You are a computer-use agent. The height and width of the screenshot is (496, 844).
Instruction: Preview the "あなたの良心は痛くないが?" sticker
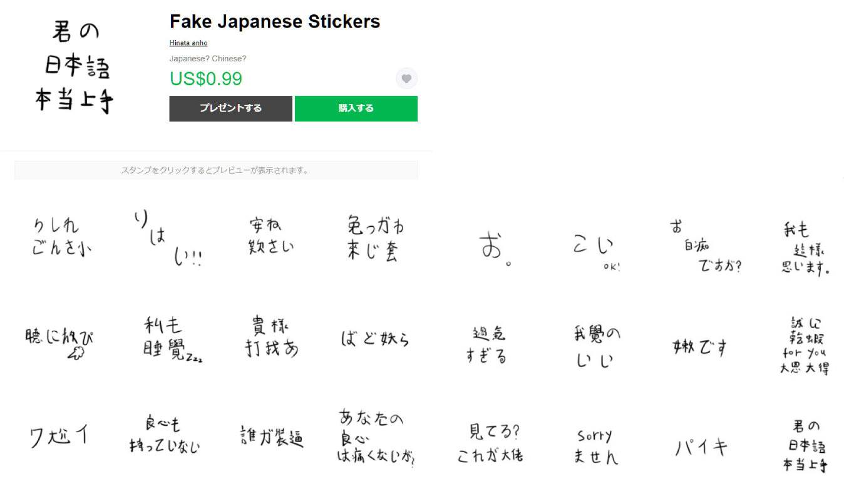click(377, 438)
